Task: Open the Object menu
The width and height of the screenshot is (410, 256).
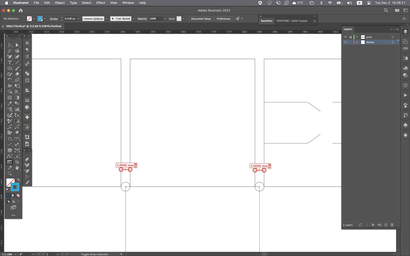Action: [60, 3]
